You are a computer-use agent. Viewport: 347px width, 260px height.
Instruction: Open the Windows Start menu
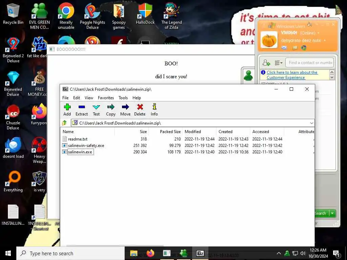8,253
